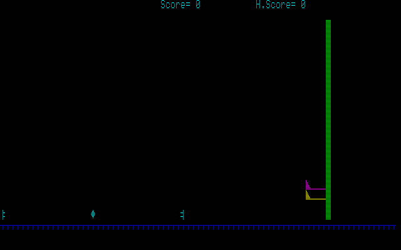Viewport: 401px width, 250px height.
Task: Click the left end of the blue ground line
Action: click(x=2, y=226)
